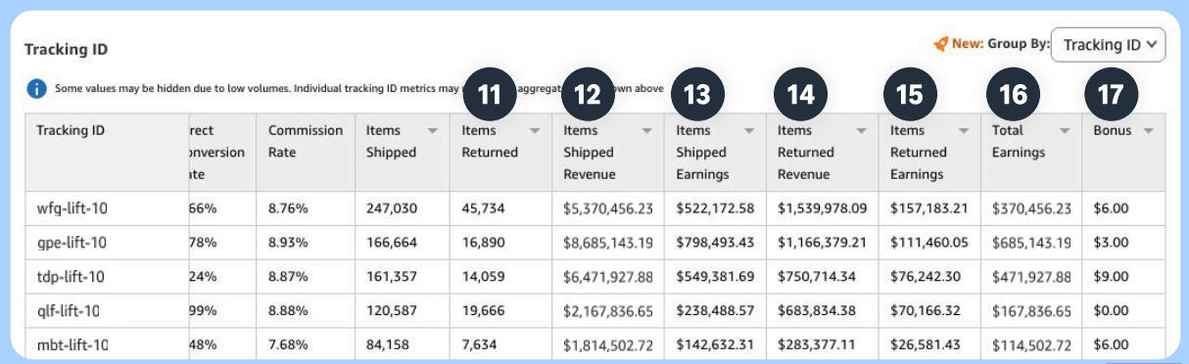This screenshot has width=1189, height=364.
Task: Click the 8.87% commission rate cell
Action: 306,277
